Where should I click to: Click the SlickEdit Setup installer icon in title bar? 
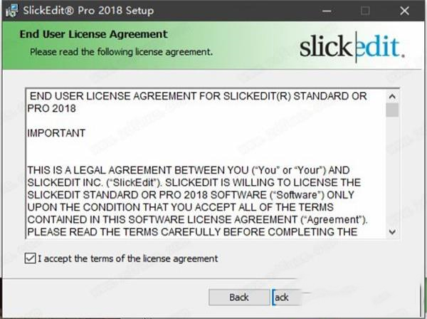coord(11,11)
